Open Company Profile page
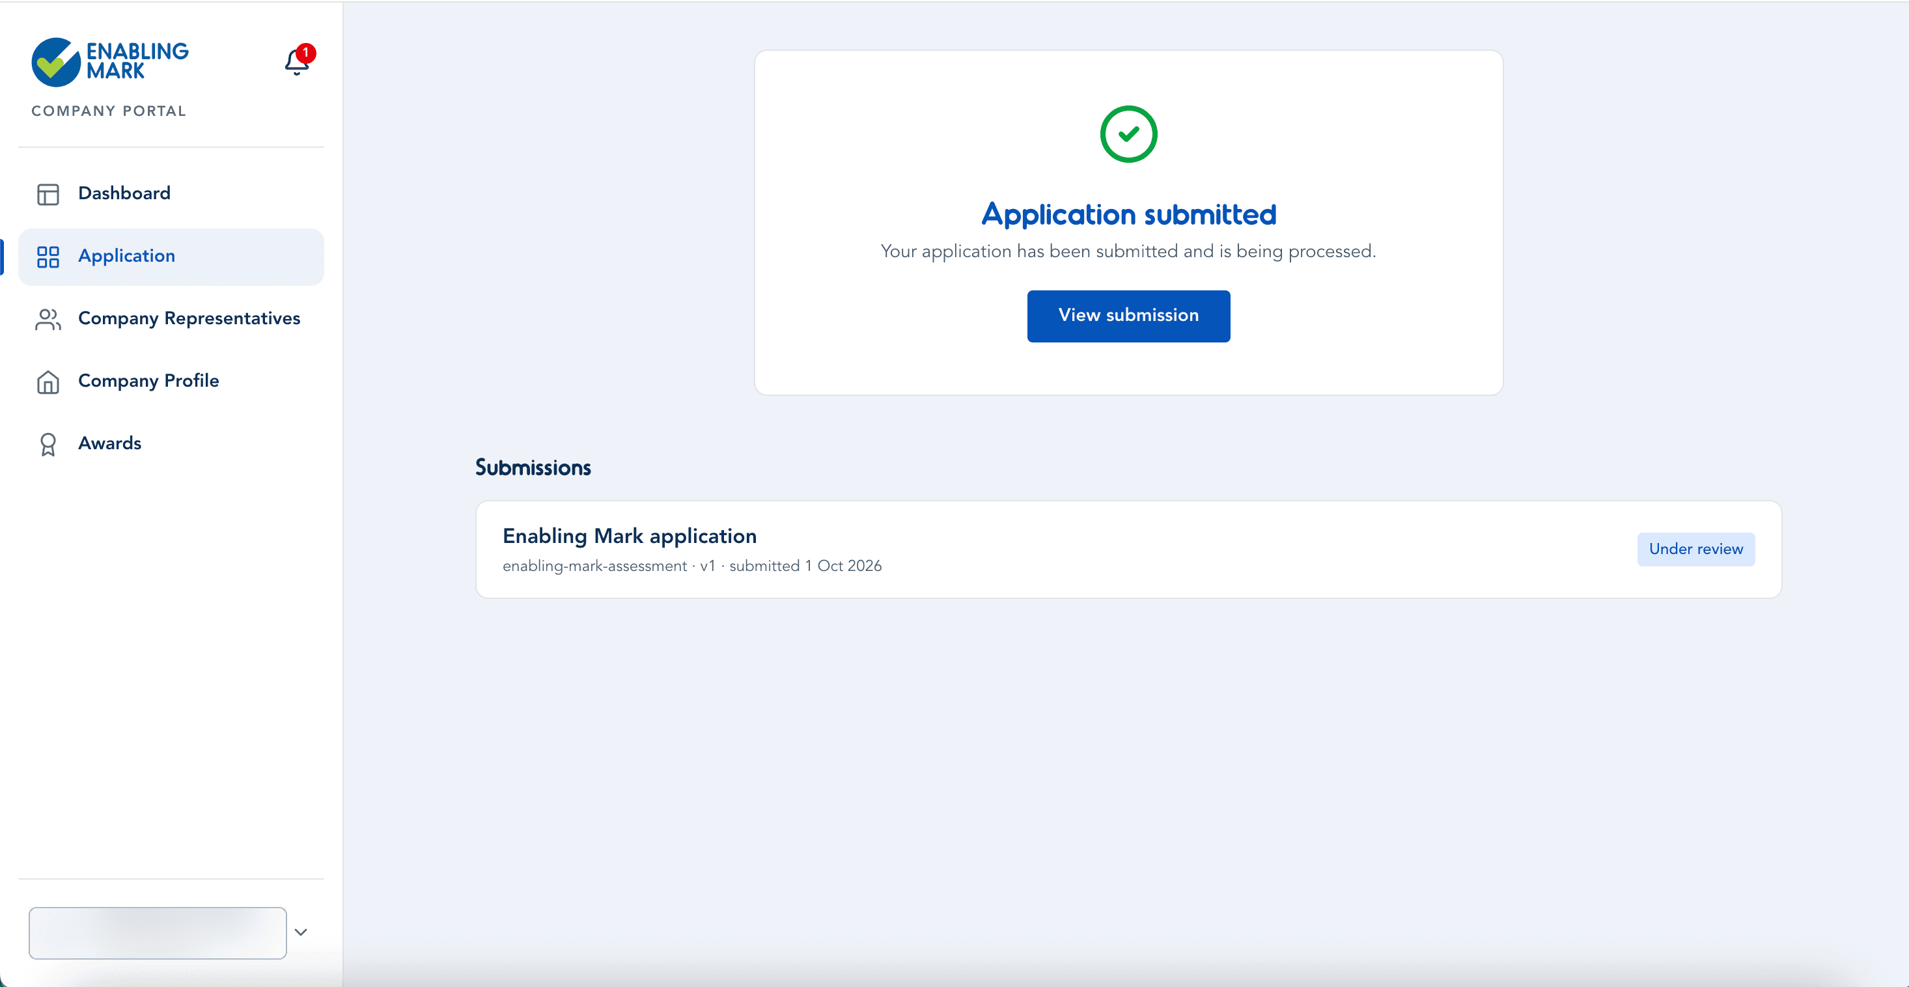The height and width of the screenshot is (987, 1909). pos(171,382)
